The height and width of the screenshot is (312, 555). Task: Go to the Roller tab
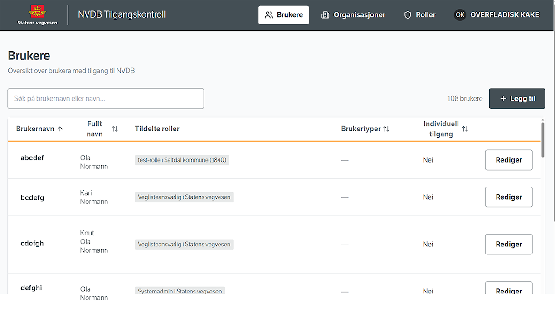point(419,15)
